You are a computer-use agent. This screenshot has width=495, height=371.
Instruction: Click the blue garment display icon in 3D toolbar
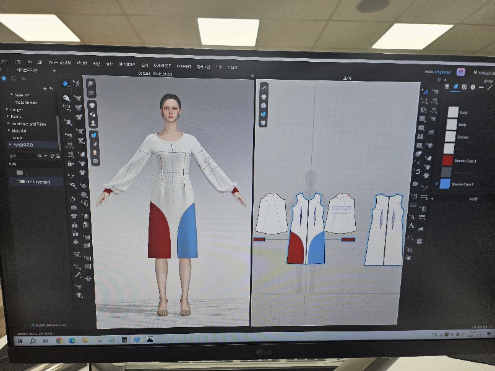pos(95,135)
